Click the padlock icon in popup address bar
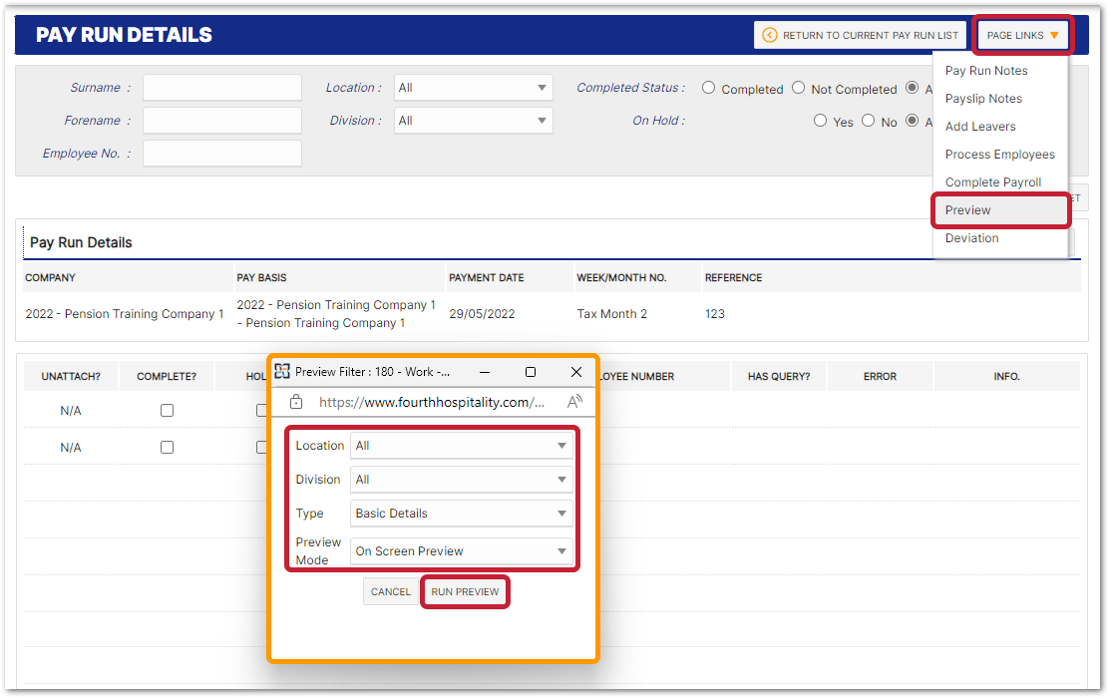 coord(296,402)
